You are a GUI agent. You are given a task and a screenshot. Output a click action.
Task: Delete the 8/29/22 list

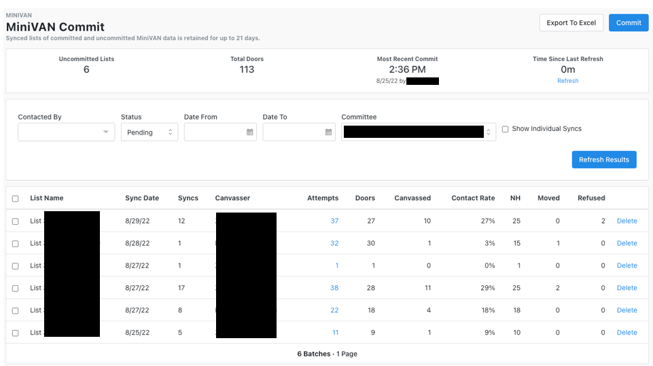pyautogui.click(x=626, y=221)
